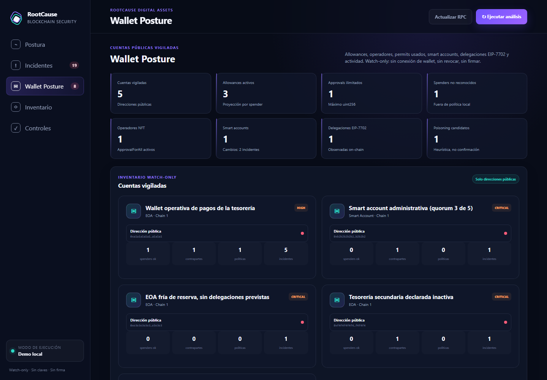Open the Allowances activos stat card
This screenshot has height=380, width=547.
(266, 93)
